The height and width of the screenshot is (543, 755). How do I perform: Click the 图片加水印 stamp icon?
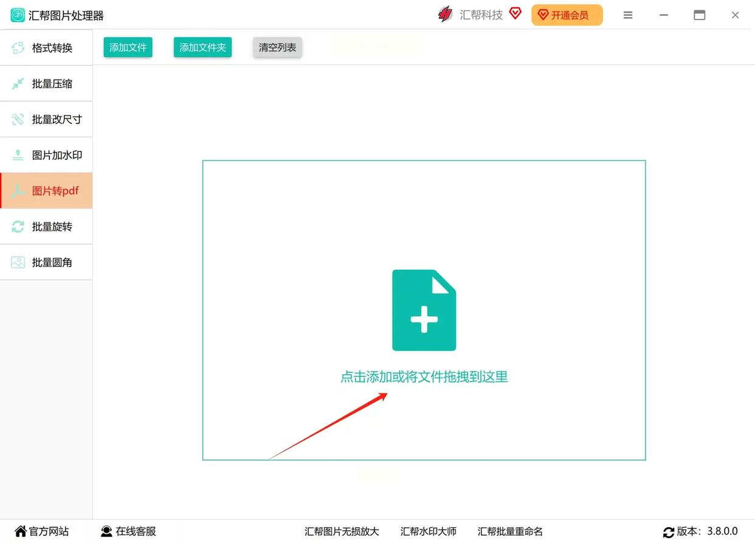click(x=18, y=155)
